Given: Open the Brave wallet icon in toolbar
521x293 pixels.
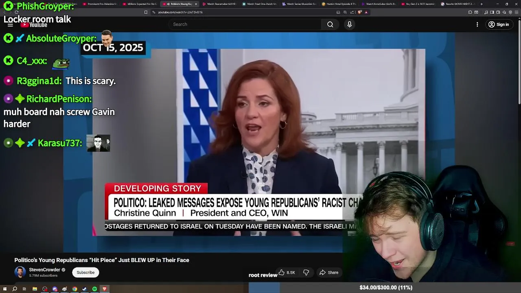Looking at the screenshot, I should coord(498,12).
